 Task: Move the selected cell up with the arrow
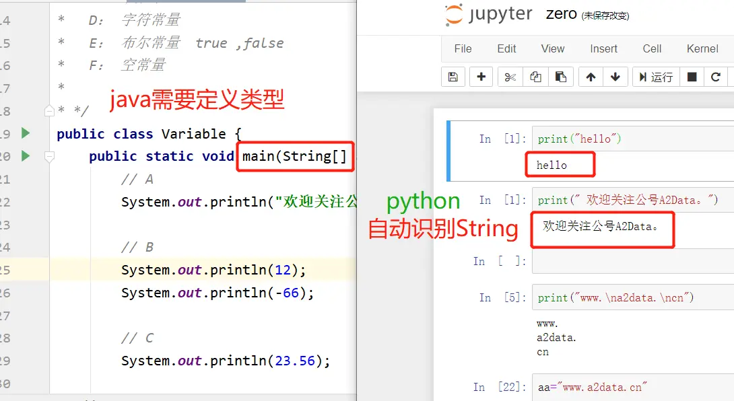591,77
